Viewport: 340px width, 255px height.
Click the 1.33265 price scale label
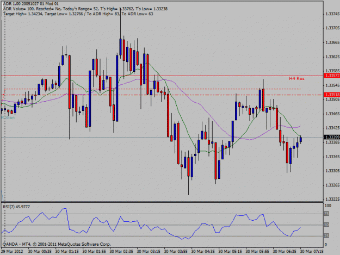tap(332, 185)
